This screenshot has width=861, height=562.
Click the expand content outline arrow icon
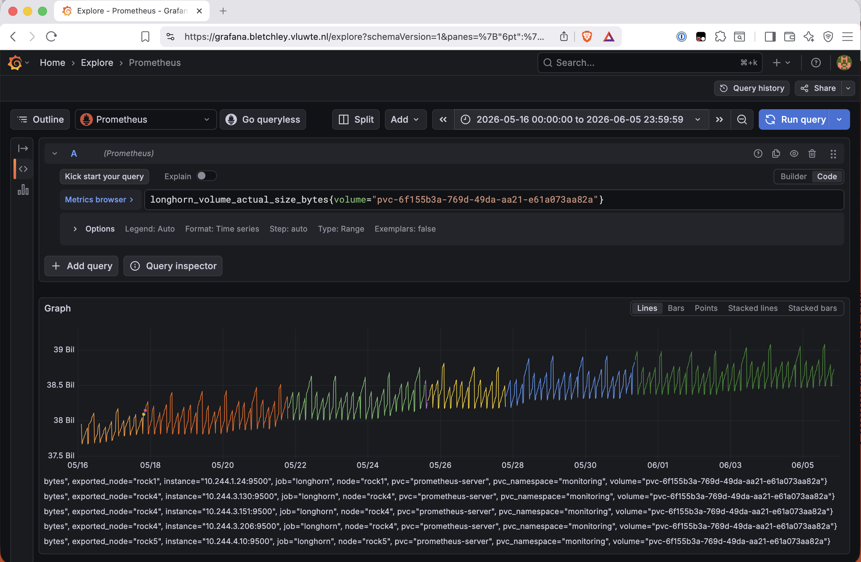coord(23,148)
